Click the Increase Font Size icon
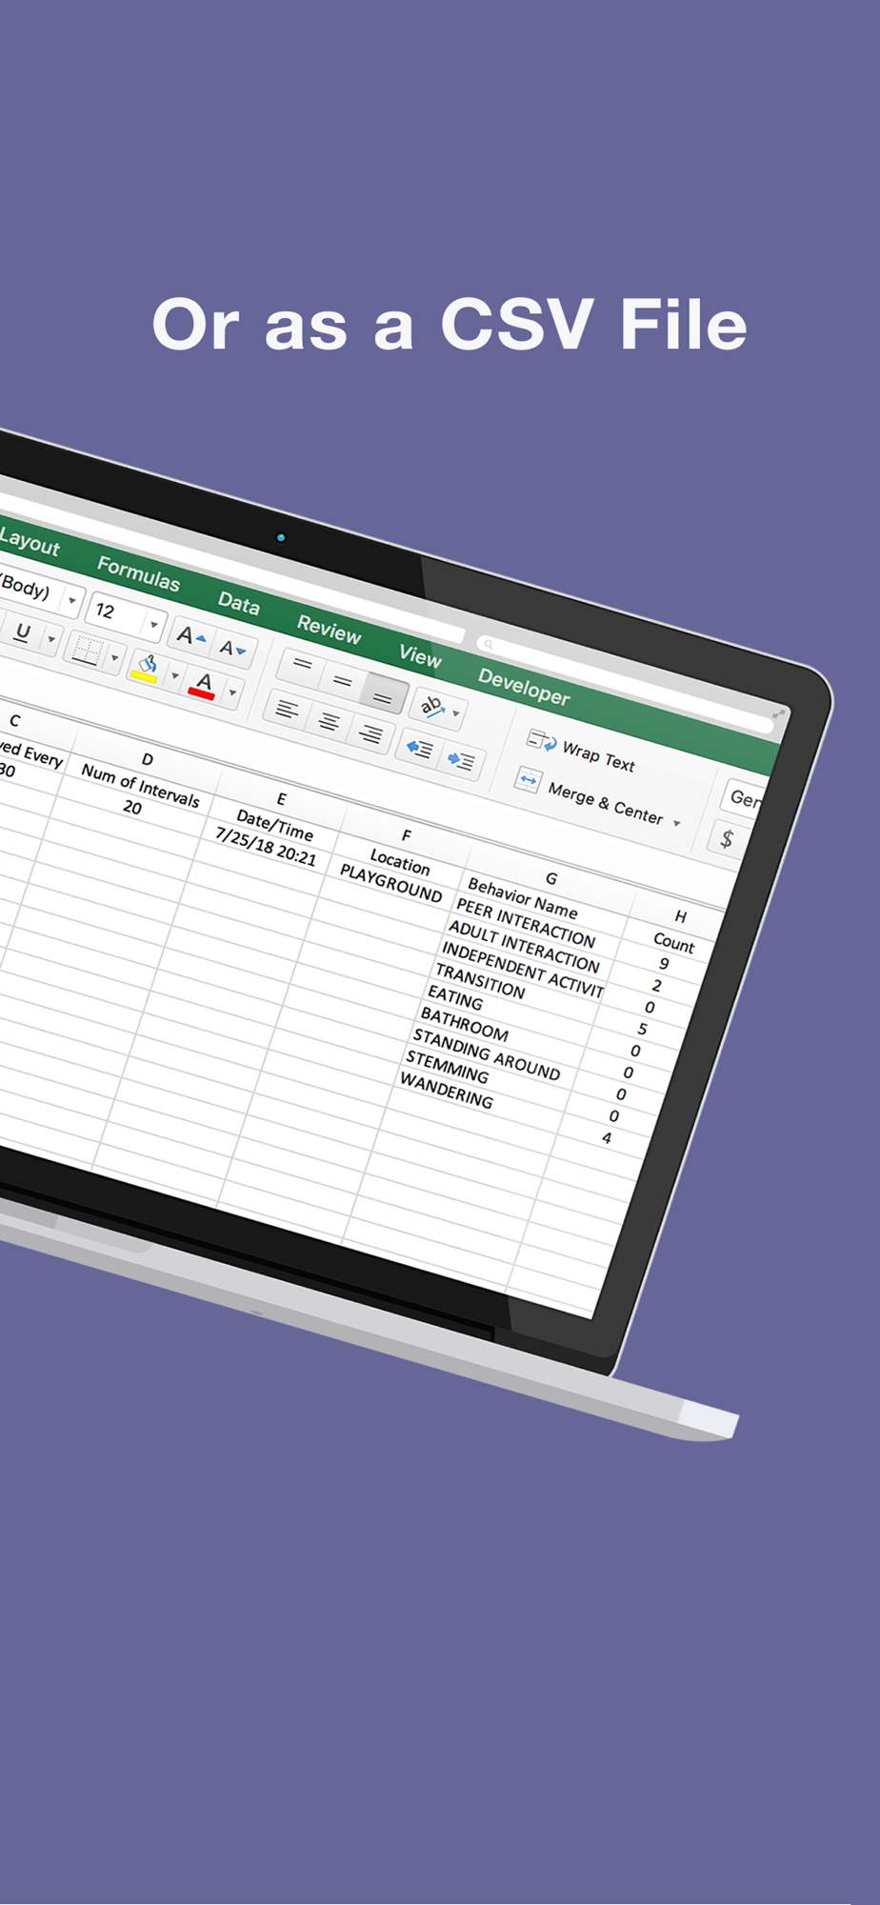 tap(190, 635)
